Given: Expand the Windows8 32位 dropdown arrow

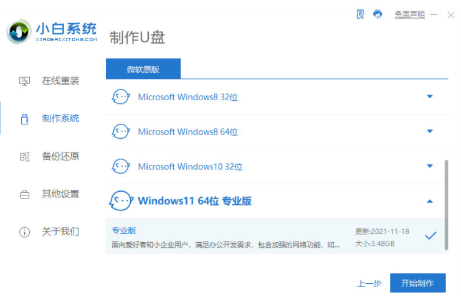Looking at the screenshot, I should tap(430, 96).
